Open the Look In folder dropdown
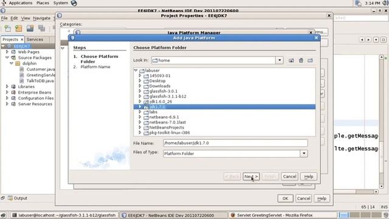 (280, 60)
